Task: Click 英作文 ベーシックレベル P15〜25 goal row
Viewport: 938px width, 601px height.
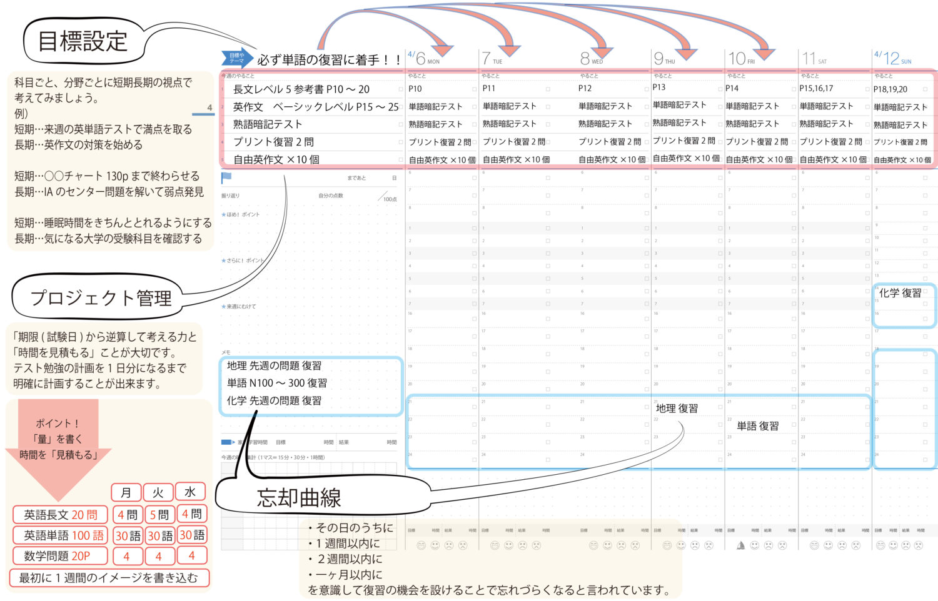Action: (316, 107)
